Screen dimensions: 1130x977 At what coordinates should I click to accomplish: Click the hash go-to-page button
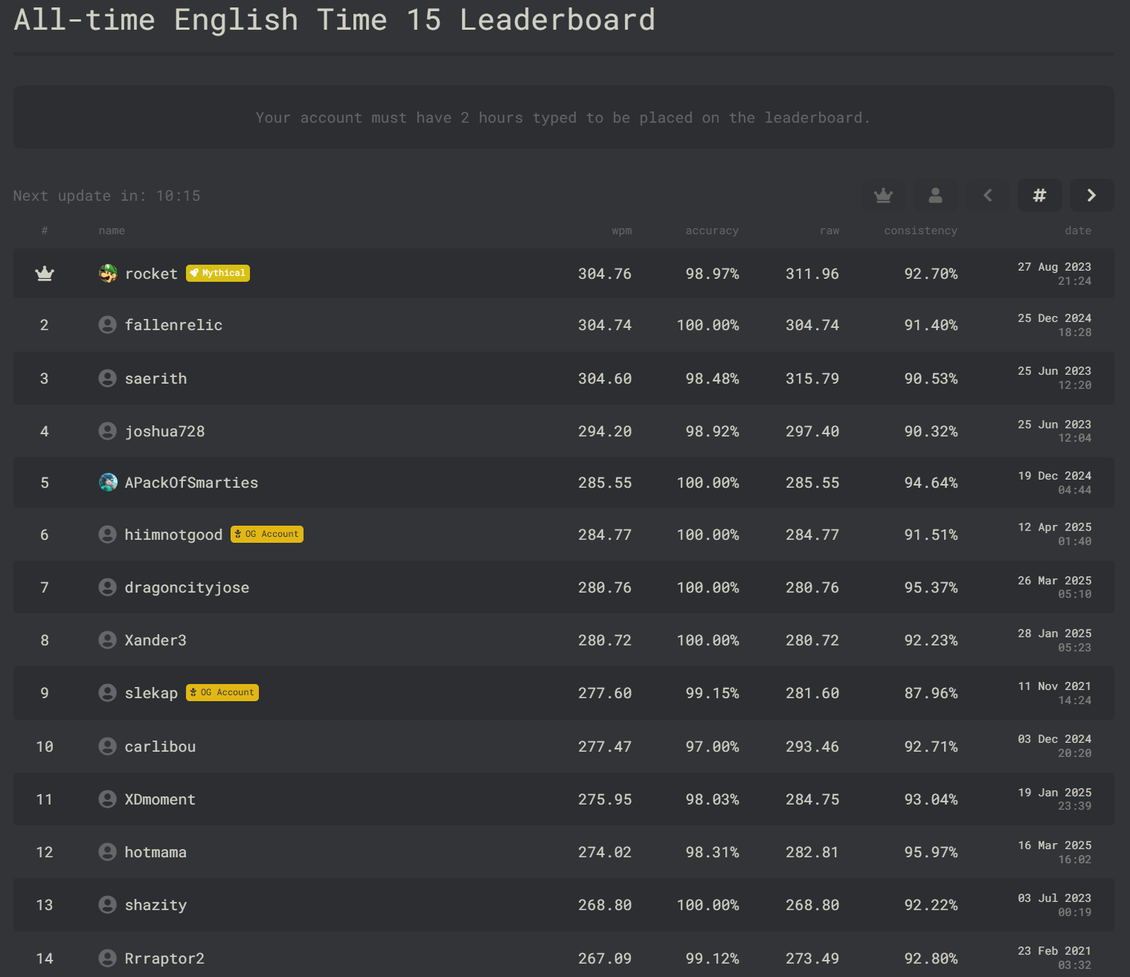(1039, 196)
